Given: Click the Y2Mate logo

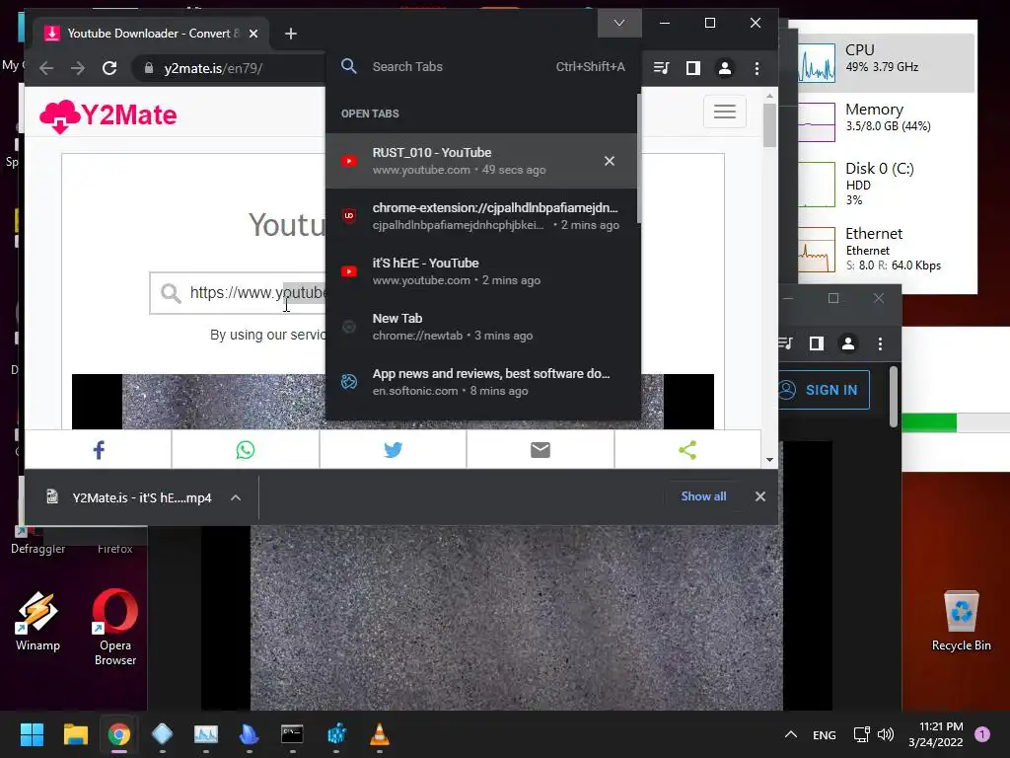Looking at the screenshot, I should 108,115.
